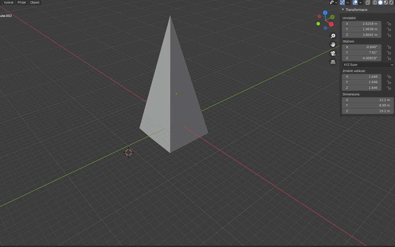Screen dimensions: 395x247
Task: Expand the visibility options dropdown arrow
Action: (336, 2)
